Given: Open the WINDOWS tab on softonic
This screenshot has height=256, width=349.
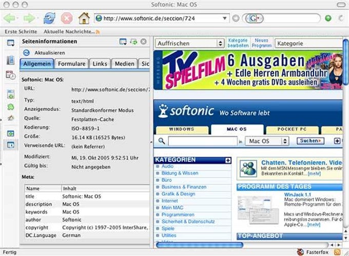Looking at the screenshot, I should [x=182, y=130].
